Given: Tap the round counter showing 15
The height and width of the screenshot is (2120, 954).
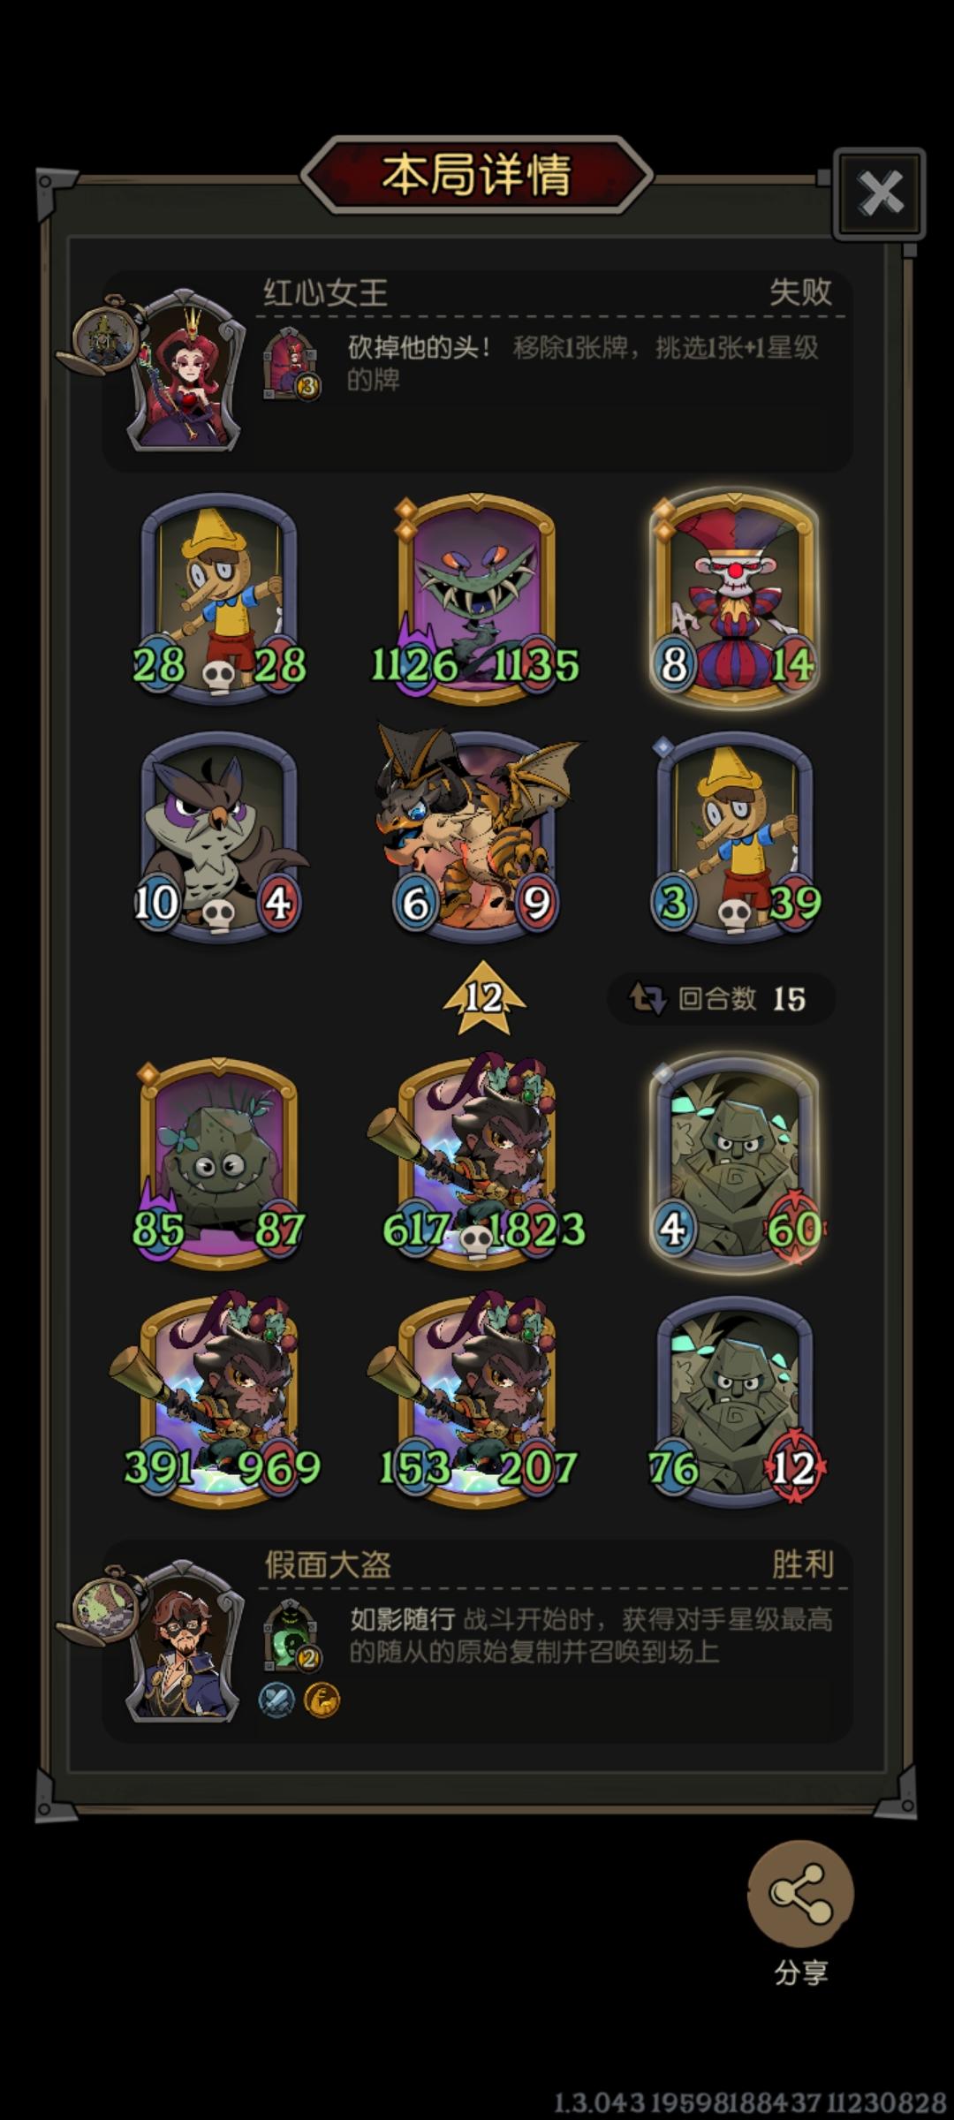Looking at the screenshot, I should (721, 998).
